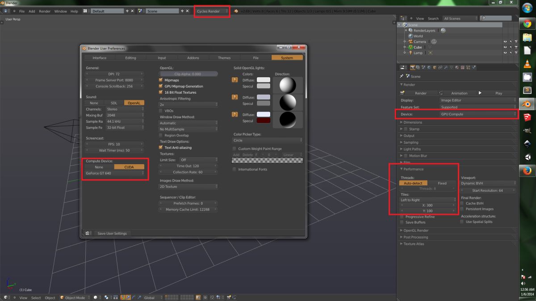Viewport: 536px width, 301px height.
Task: Click the Blender info editor-type icon
Action: click(7, 11)
